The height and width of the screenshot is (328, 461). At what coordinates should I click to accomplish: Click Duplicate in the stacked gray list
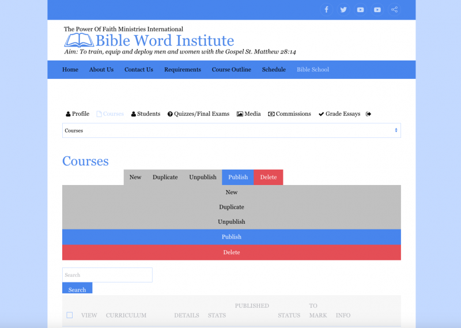point(232,207)
